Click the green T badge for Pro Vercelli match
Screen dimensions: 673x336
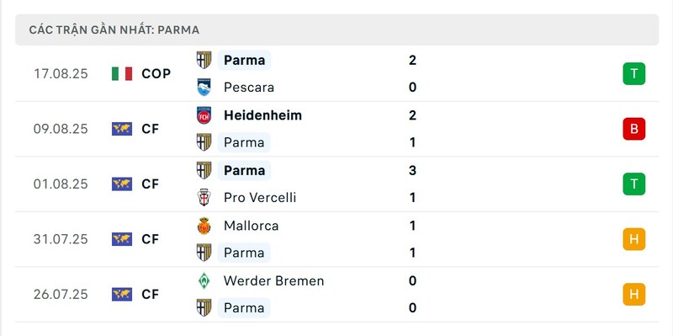(634, 184)
